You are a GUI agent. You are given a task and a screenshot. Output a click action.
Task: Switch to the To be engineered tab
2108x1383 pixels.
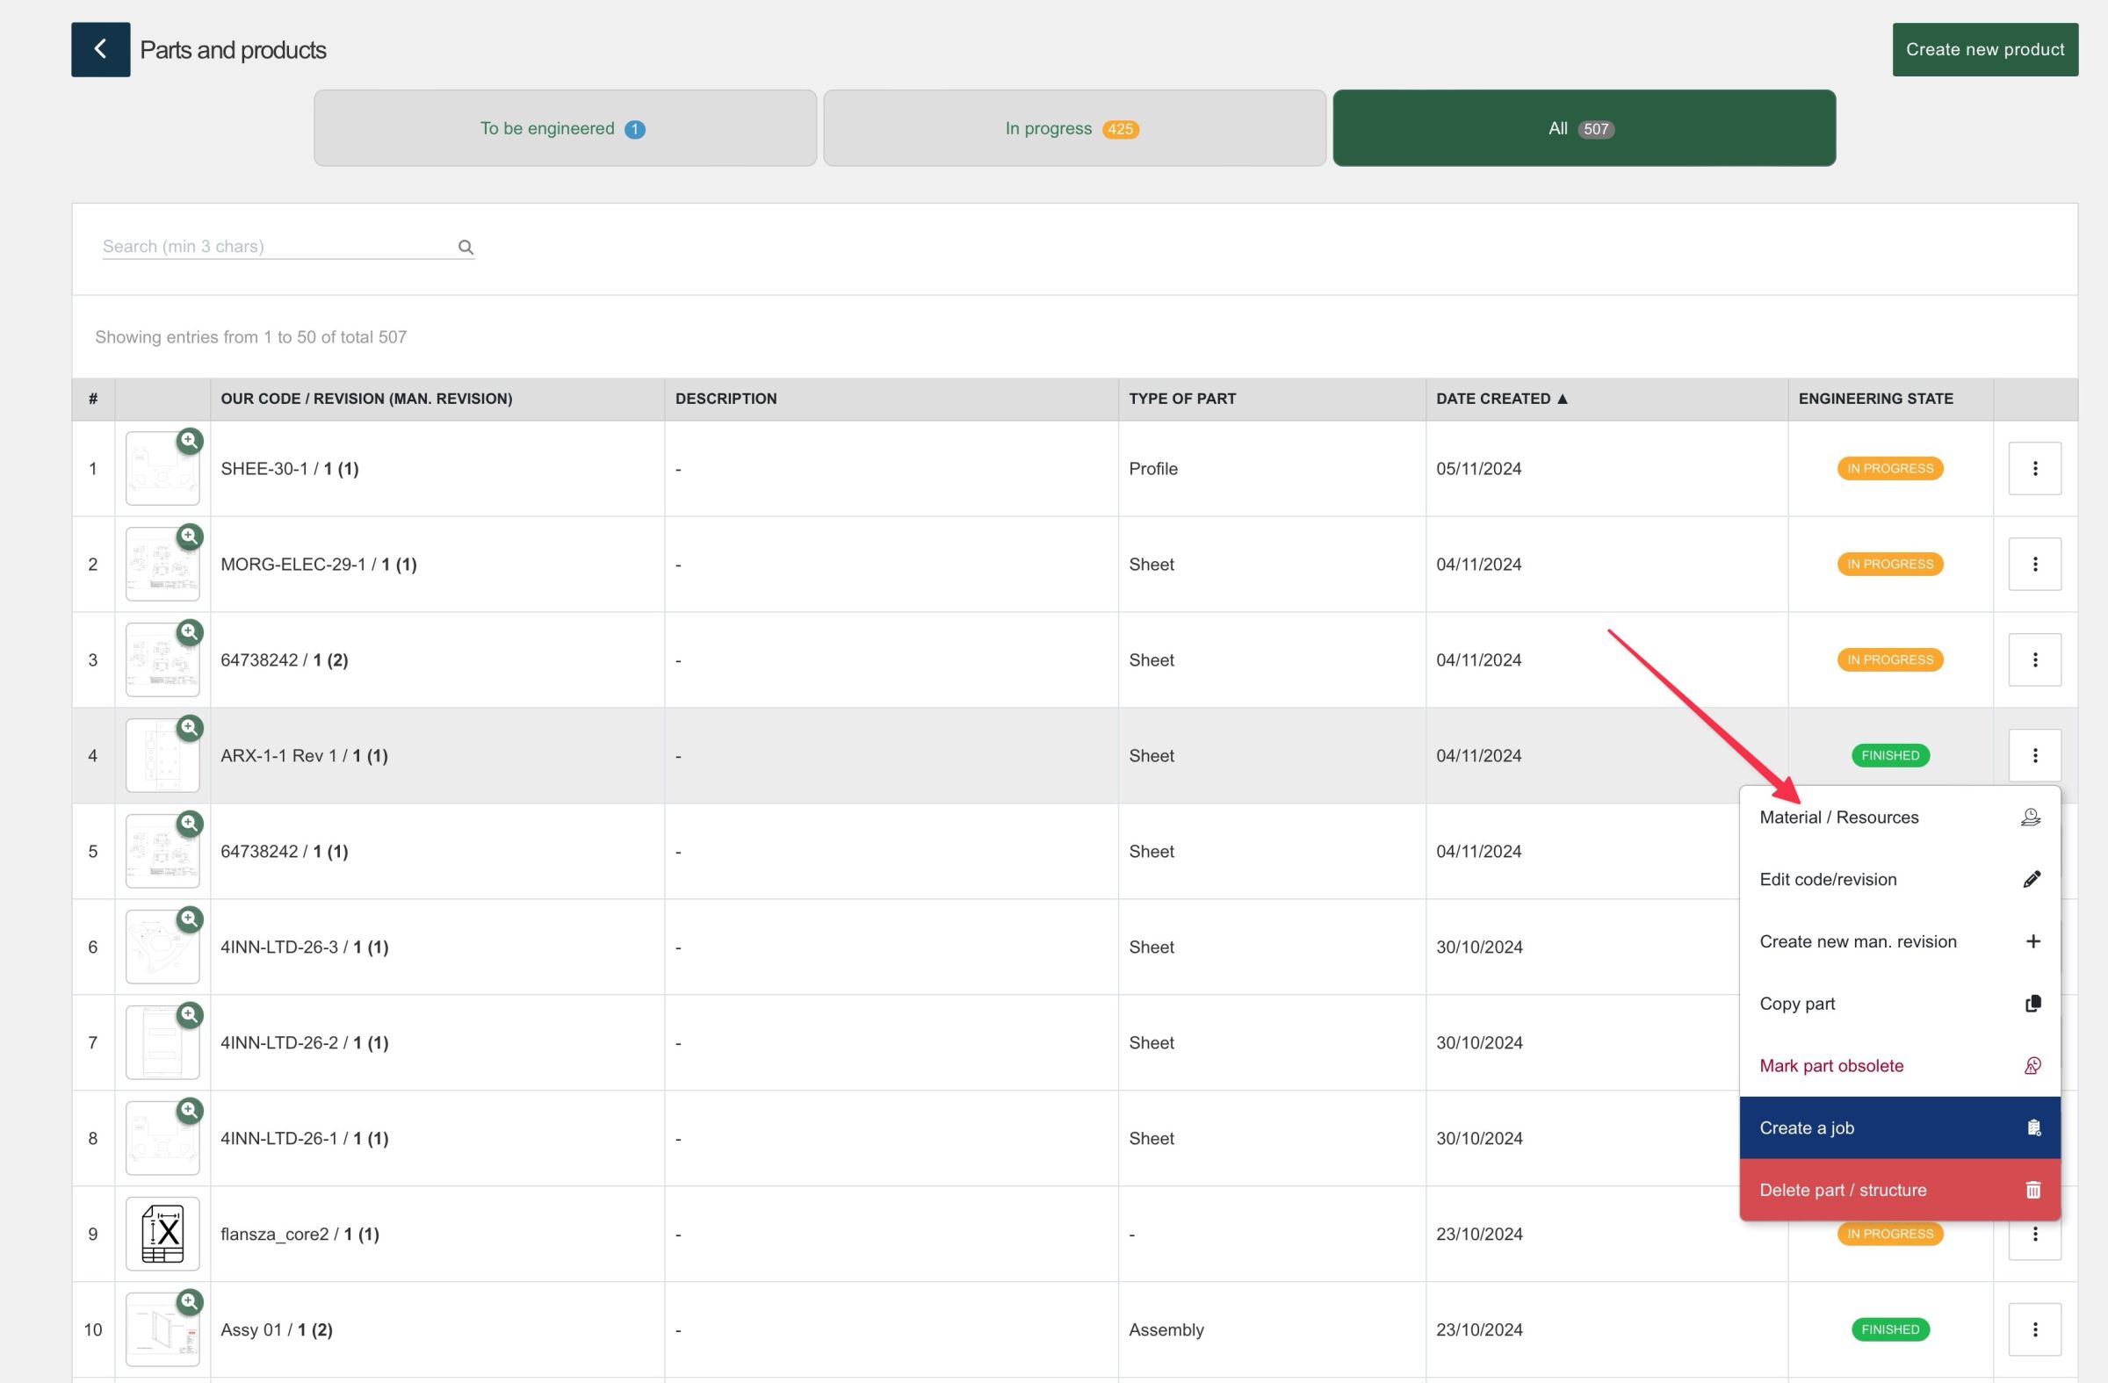pyautogui.click(x=564, y=128)
